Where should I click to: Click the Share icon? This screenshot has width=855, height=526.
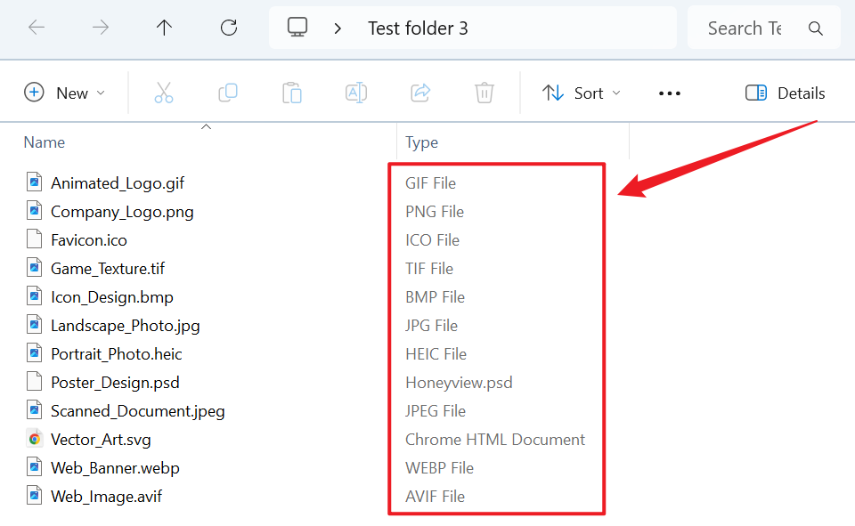[x=420, y=93]
